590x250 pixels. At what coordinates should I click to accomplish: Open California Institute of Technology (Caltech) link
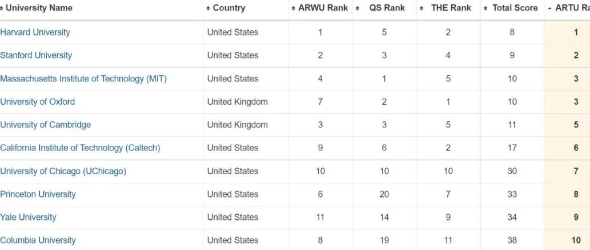(80, 148)
